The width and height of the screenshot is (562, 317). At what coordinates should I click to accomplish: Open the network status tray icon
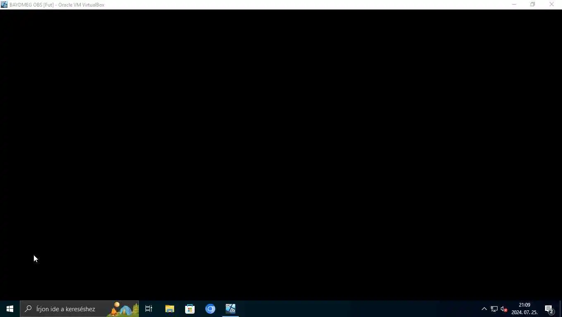tap(494, 309)
